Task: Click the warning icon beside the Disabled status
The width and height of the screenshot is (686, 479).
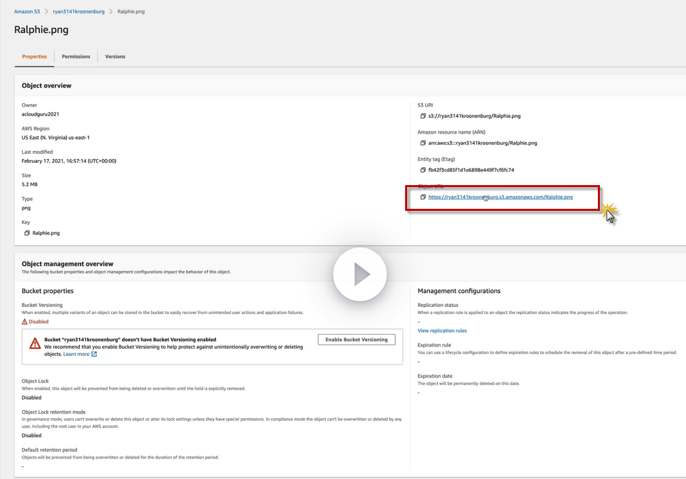Action: [x=24, y=322]
